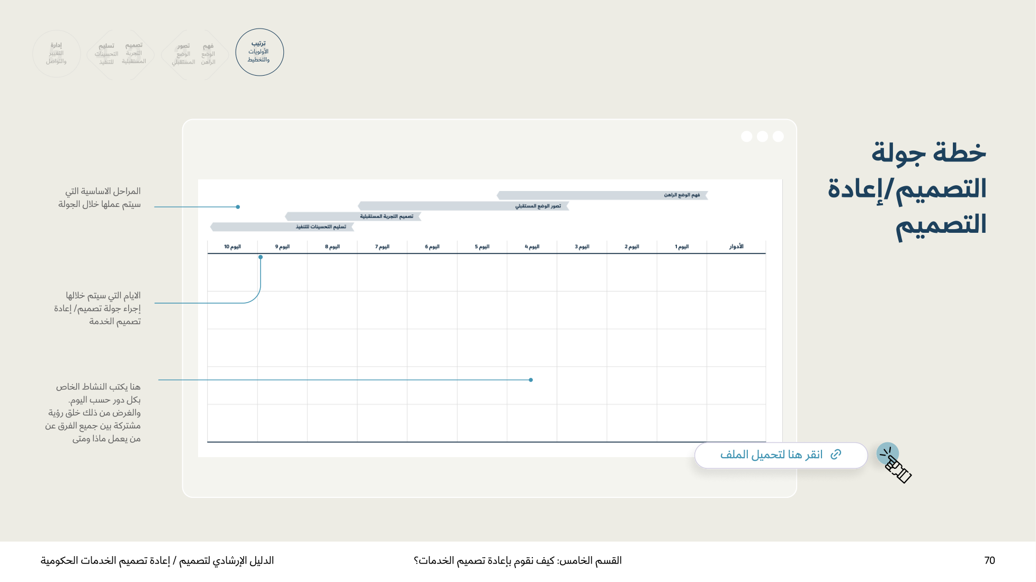
Task: Click annotation الايام التي سيتم خلالها إجراء جولة
Action: coord(97,308)
